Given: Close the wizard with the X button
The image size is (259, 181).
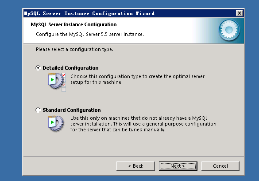Looking at the screenshot, I should click(x=240, y=13).
